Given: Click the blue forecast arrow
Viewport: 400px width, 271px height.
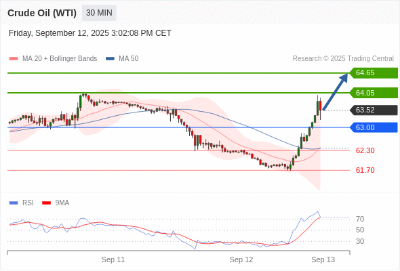Looking at the screenshot, I should 335,91.
